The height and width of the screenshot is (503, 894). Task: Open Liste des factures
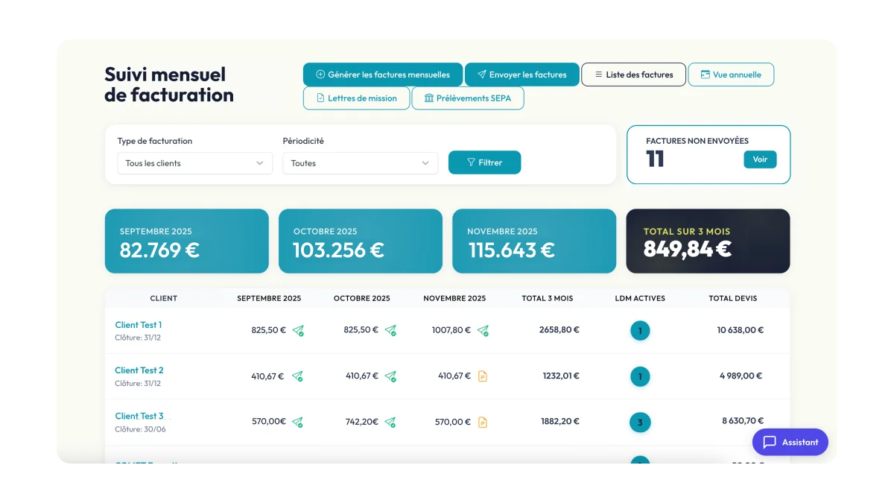pyautogui.click(x=633, y=75)
